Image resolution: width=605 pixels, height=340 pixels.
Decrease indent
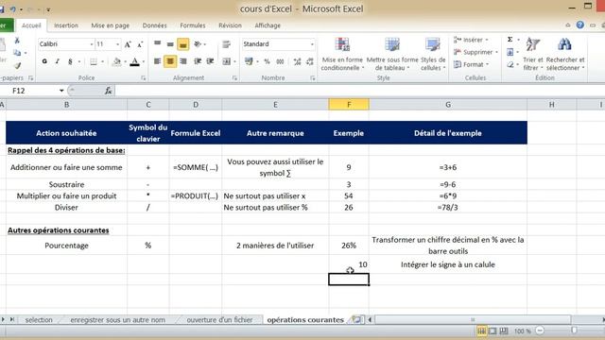pyautogui.click(x=198, y=61)
